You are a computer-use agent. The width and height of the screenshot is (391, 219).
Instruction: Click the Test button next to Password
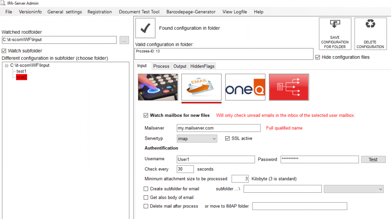[x=373, y=159]
